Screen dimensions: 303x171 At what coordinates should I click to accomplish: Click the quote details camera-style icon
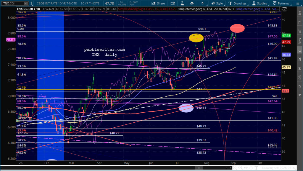coord(173,3)
